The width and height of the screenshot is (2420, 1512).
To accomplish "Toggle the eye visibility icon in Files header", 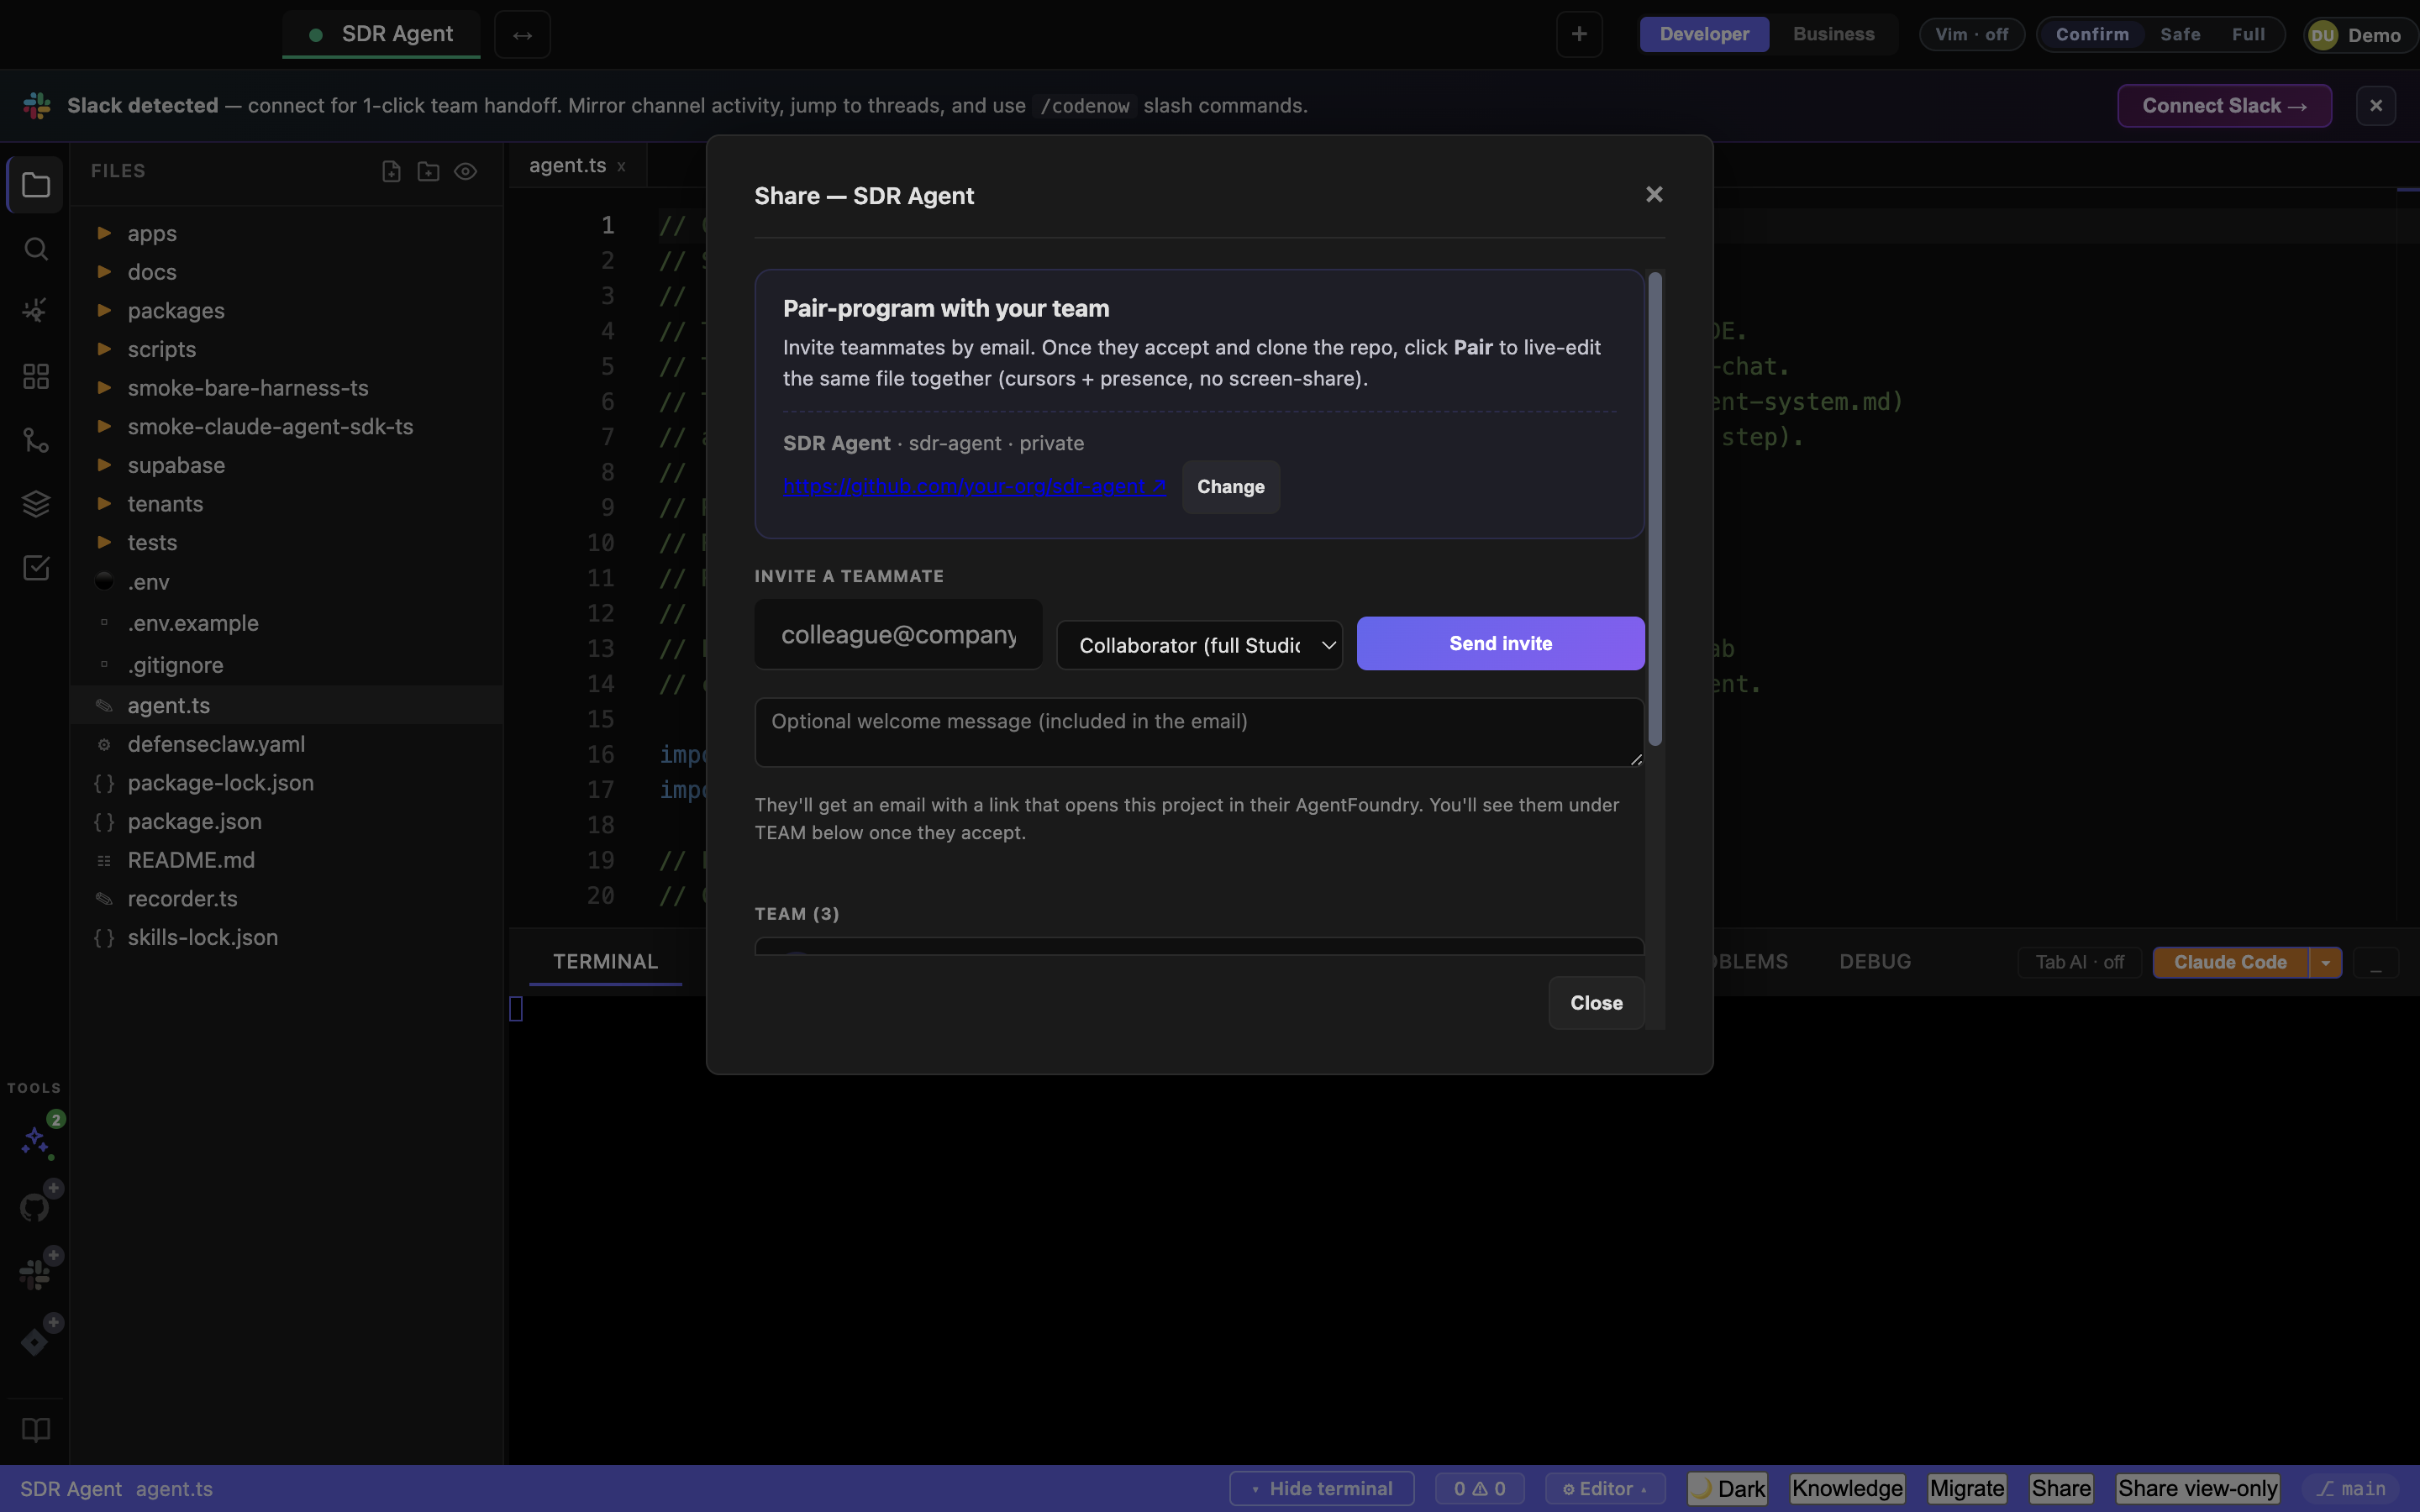I will [465, 172].
